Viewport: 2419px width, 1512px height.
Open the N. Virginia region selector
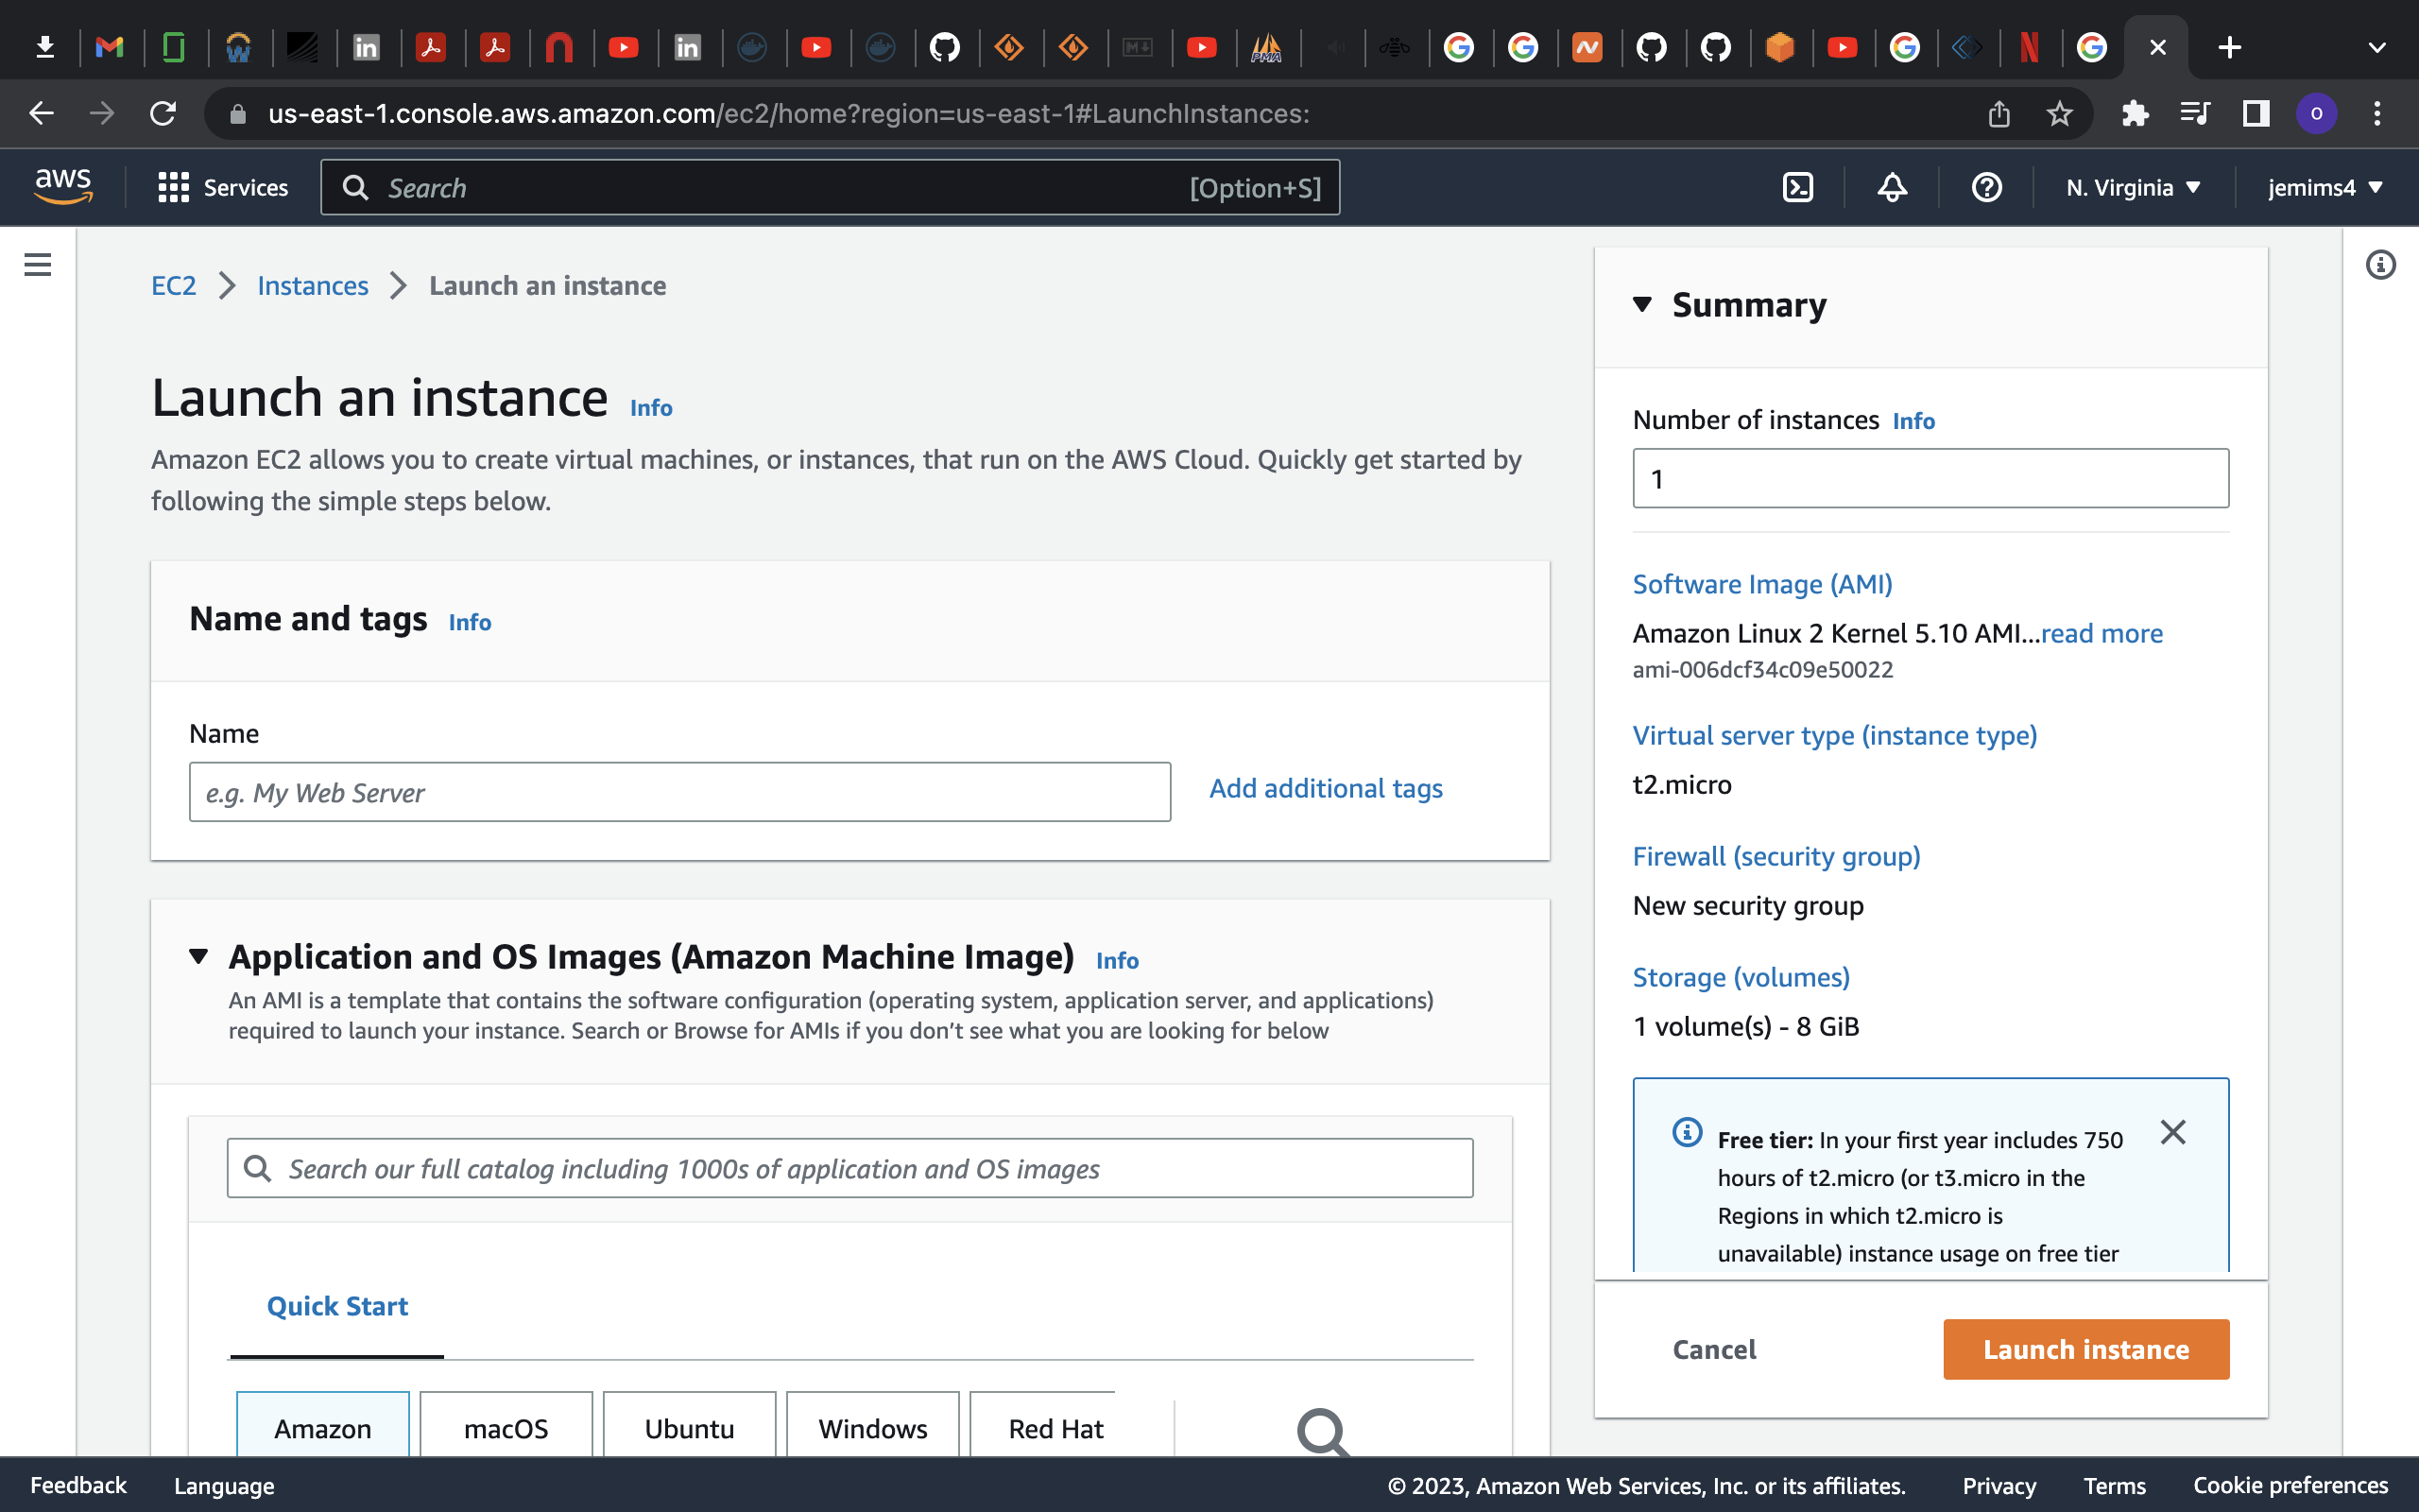(2132, 187)
